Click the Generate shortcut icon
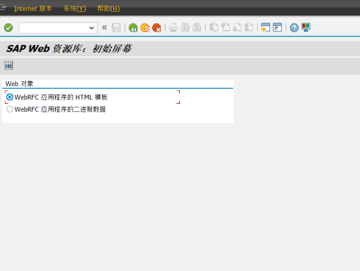 (x=277, y=28)
